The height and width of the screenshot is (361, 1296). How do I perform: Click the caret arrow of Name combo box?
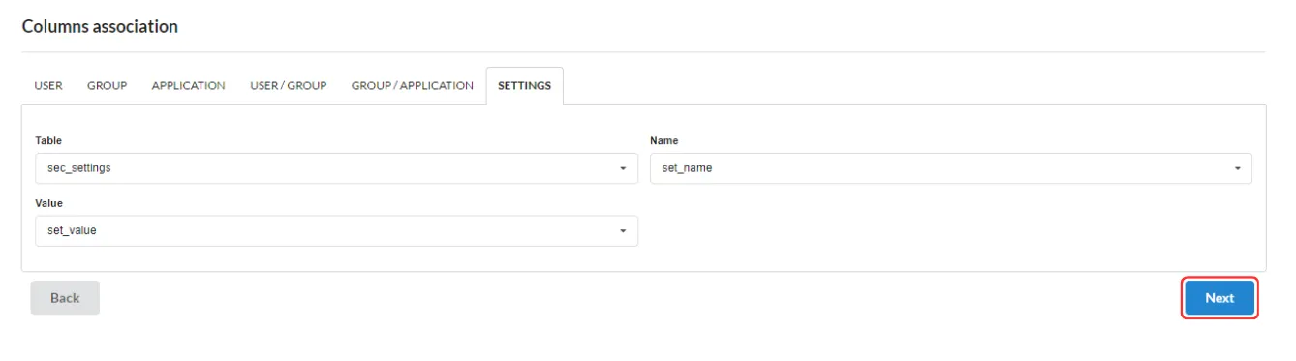(x=1238, y=169)
